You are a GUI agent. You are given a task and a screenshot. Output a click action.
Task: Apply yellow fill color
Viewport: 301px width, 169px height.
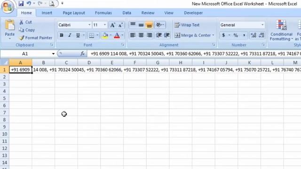(x=105, y=35)
